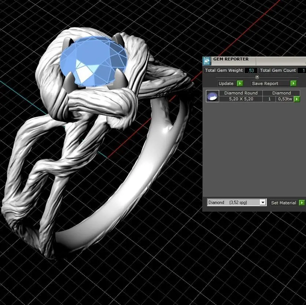306x305 pixels.
Task: Click the gem quantity cell showing 1
Action: [x=269, y=99]
